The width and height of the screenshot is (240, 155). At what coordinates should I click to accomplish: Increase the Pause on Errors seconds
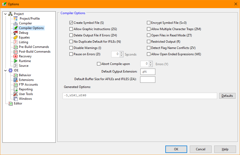click(x=121, y=53)
